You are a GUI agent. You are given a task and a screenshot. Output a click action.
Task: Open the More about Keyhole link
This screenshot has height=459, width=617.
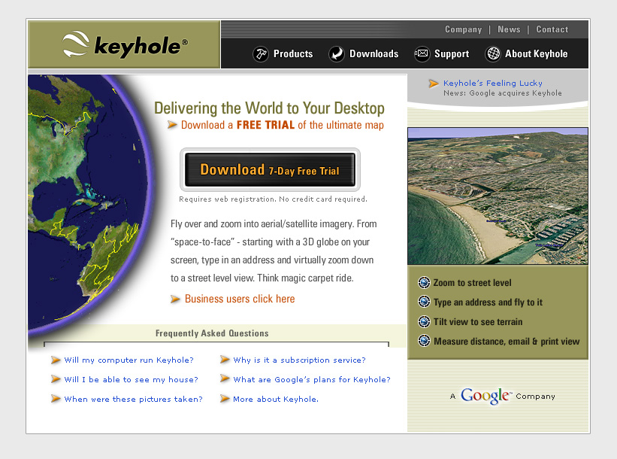click(276, 399)
